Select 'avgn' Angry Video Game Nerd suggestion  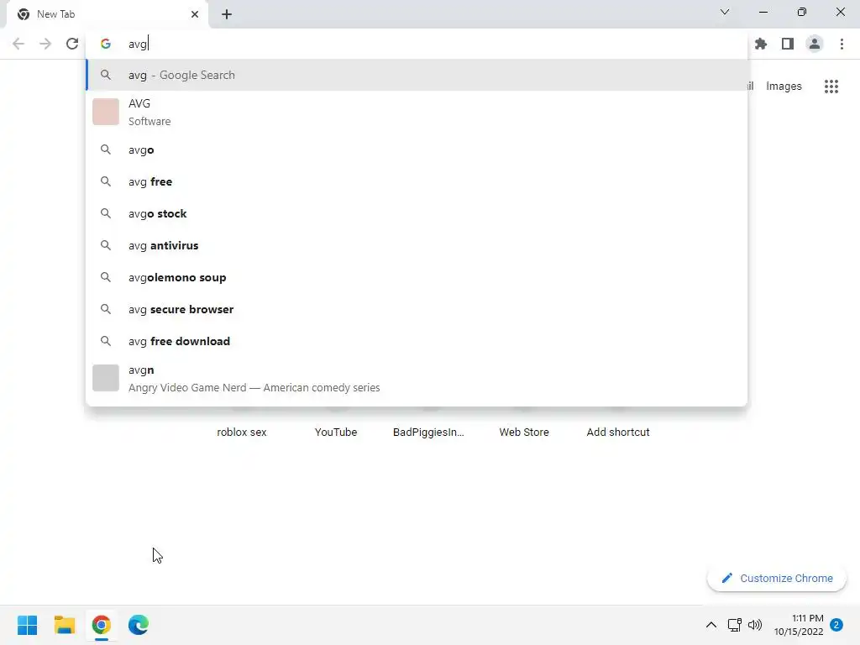click(417, 379)
